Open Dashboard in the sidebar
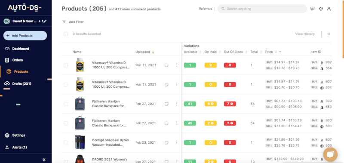 click(x=21, y=49)
